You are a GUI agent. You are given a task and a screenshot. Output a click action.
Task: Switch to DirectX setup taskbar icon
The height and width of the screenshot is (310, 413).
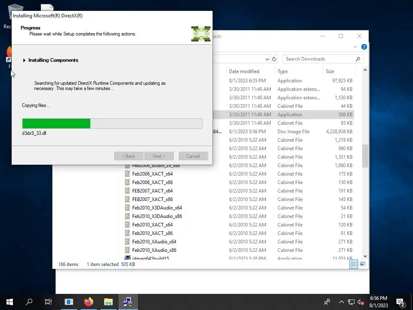pos(128,302)
